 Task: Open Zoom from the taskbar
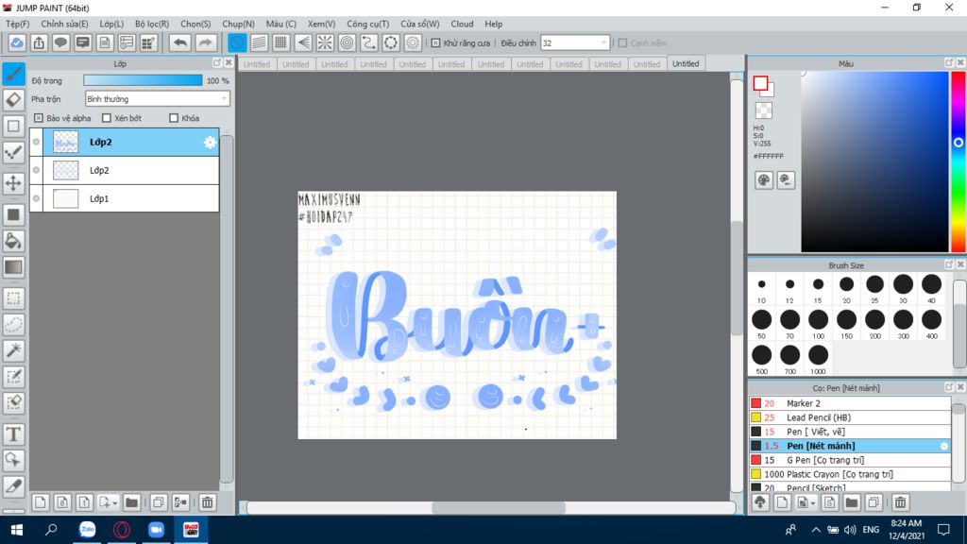coord(156,529)
